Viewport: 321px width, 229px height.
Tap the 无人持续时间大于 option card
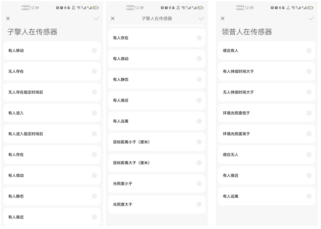[266, 92]
